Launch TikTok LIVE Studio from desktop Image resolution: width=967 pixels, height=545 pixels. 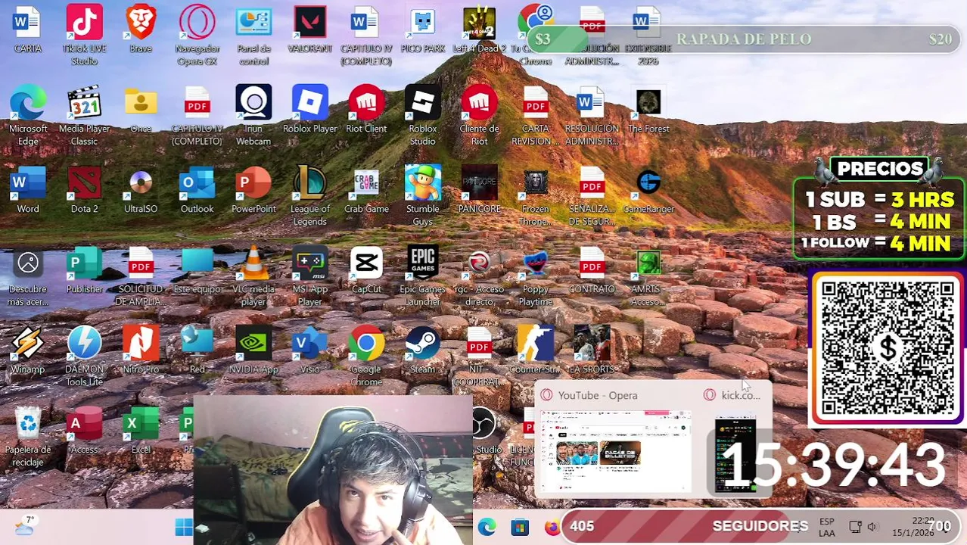(84, 35)
